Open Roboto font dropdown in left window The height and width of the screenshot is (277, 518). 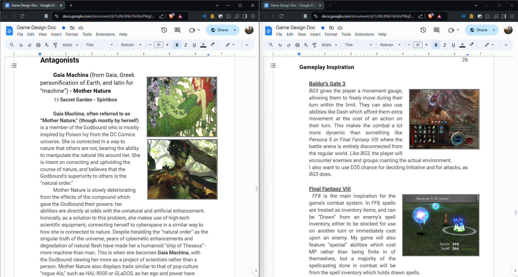pos(131,45)
